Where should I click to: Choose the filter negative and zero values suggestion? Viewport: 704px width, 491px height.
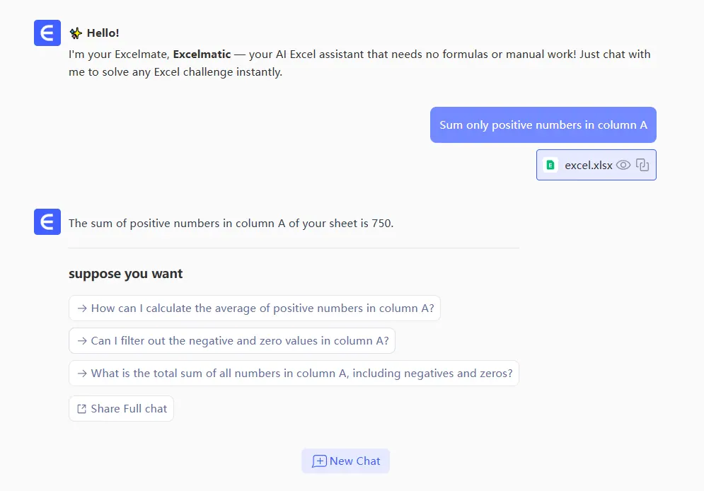point(232,341)
